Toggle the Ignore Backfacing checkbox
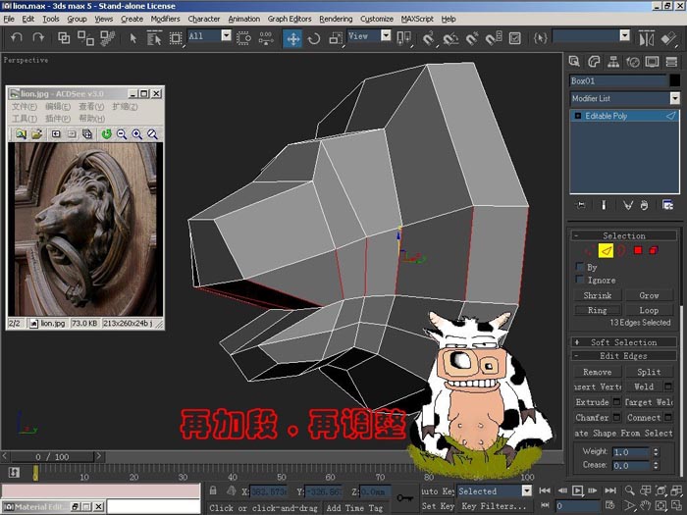Image resolution: width=687 pixels, height=515 pixels. point(580,280)
